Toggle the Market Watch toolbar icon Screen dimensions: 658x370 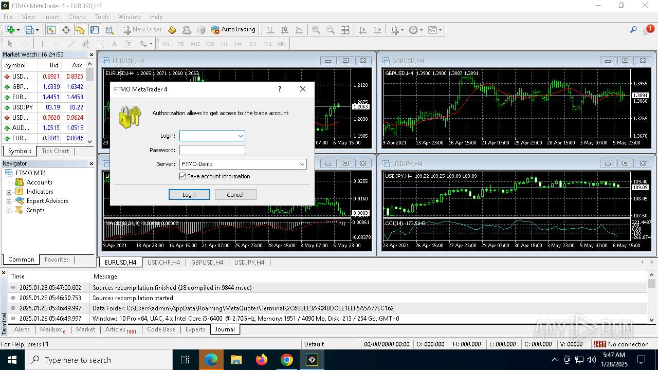click(x=51, y=30)
